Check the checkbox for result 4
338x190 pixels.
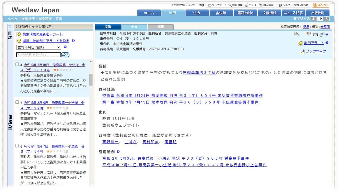(x=17, y=64)
